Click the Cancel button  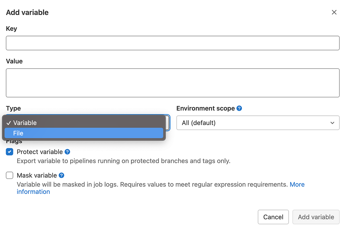click(x=273, y=217)
